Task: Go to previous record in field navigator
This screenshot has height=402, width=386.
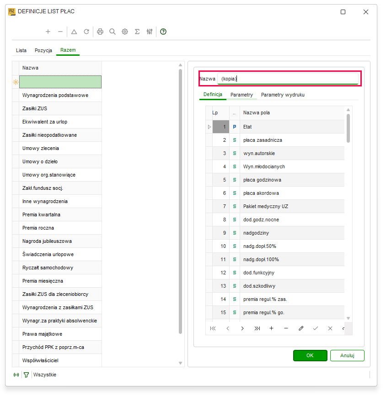Action: click(x=228, y=329)
